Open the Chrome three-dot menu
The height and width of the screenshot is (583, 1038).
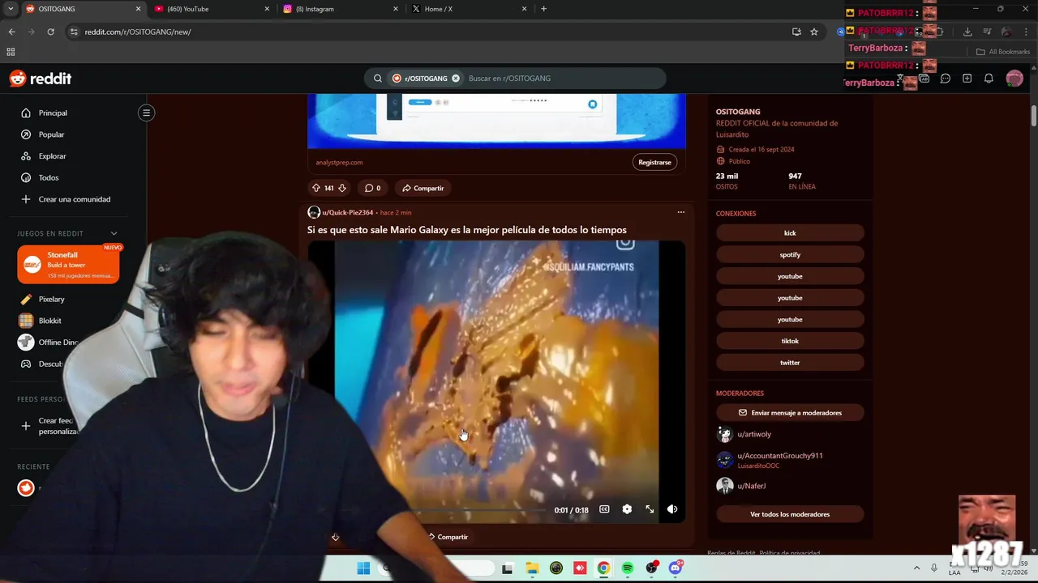[x=1027, y=32]
